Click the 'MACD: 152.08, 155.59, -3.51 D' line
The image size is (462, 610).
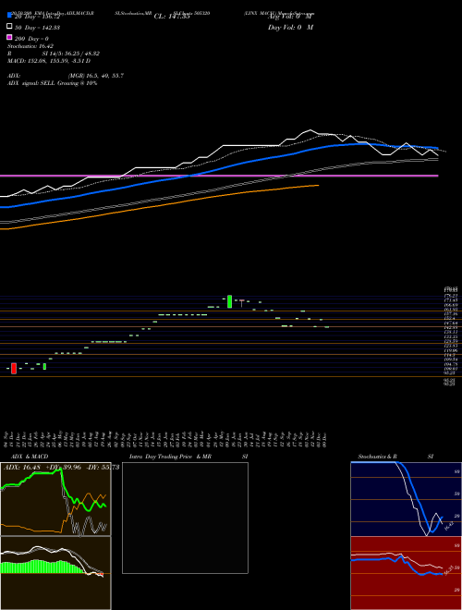49,61
